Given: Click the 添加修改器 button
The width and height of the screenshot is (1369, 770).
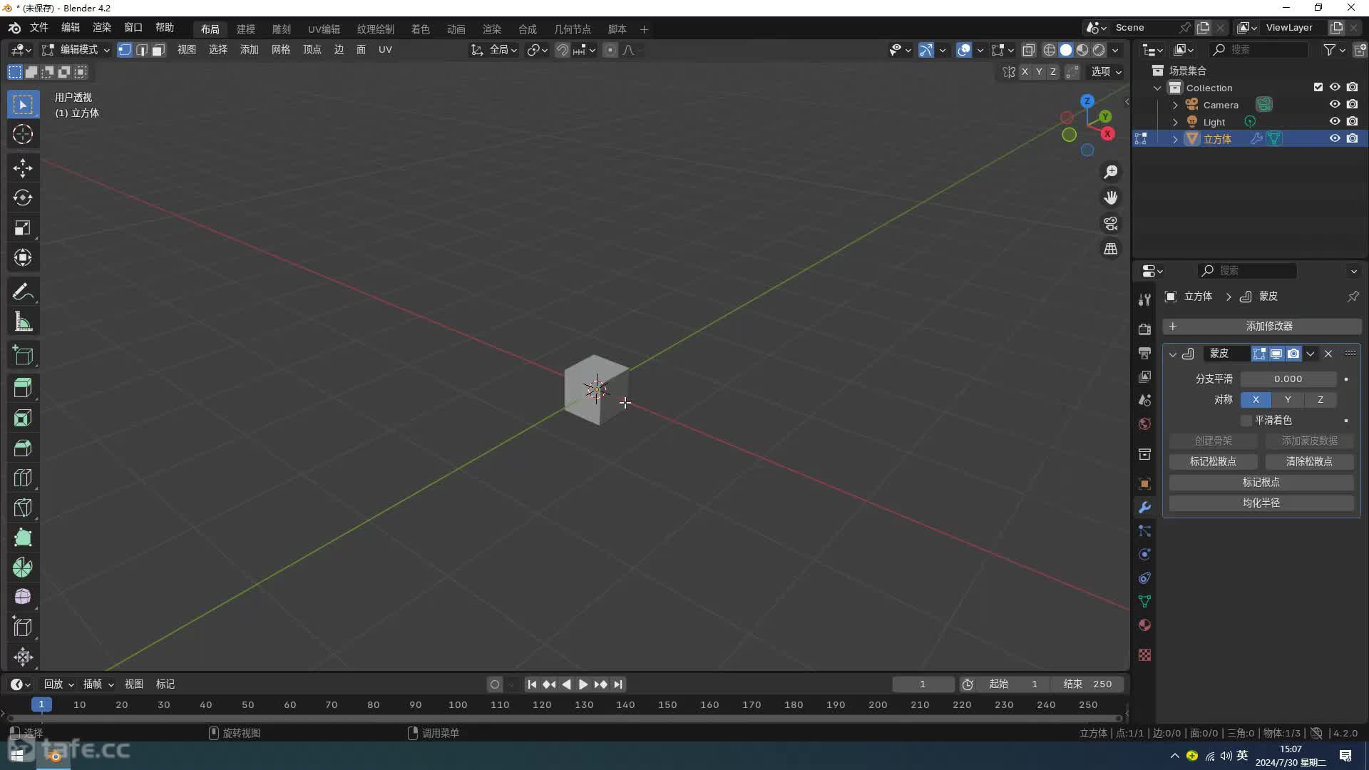Looking at the screenshot, I should click(x=1262, y=327).
